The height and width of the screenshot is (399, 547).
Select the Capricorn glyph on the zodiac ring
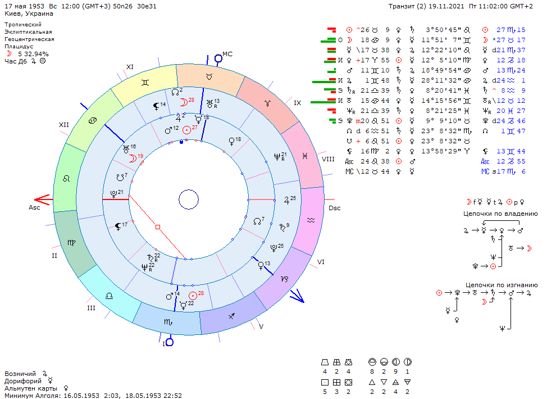click(x=284, y=279)
